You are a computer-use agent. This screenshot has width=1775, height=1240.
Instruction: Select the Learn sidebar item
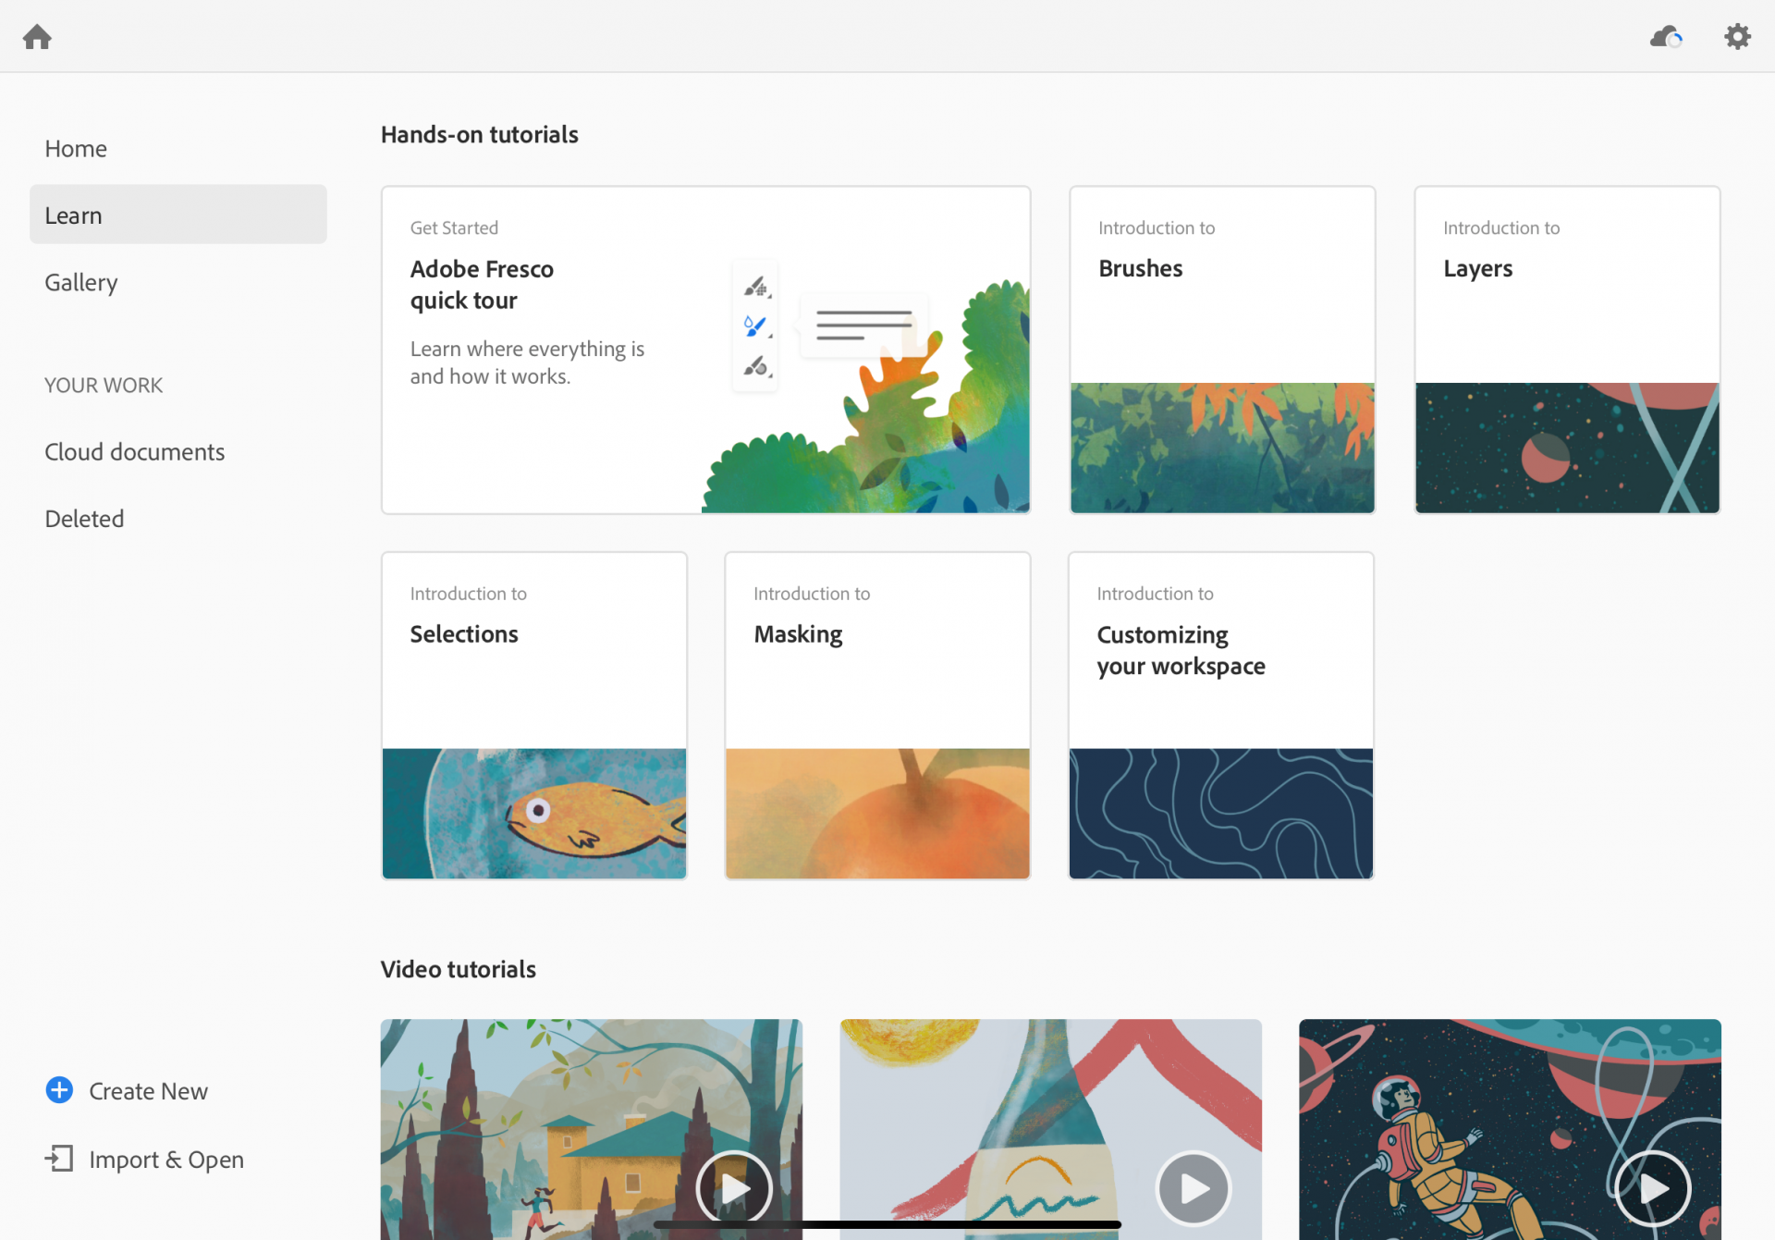click(x=178, y=215)
